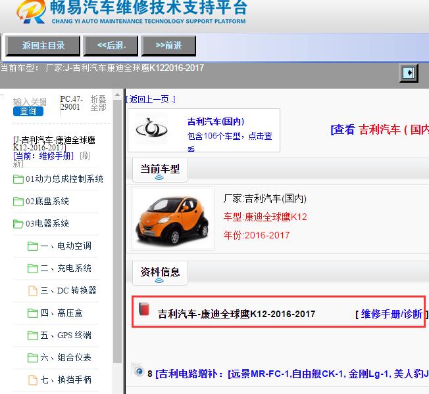Expand 02底盘系统 folder icon
This screenshot has width=429, height=394.
pyautogui.click(x=18, y=202)
